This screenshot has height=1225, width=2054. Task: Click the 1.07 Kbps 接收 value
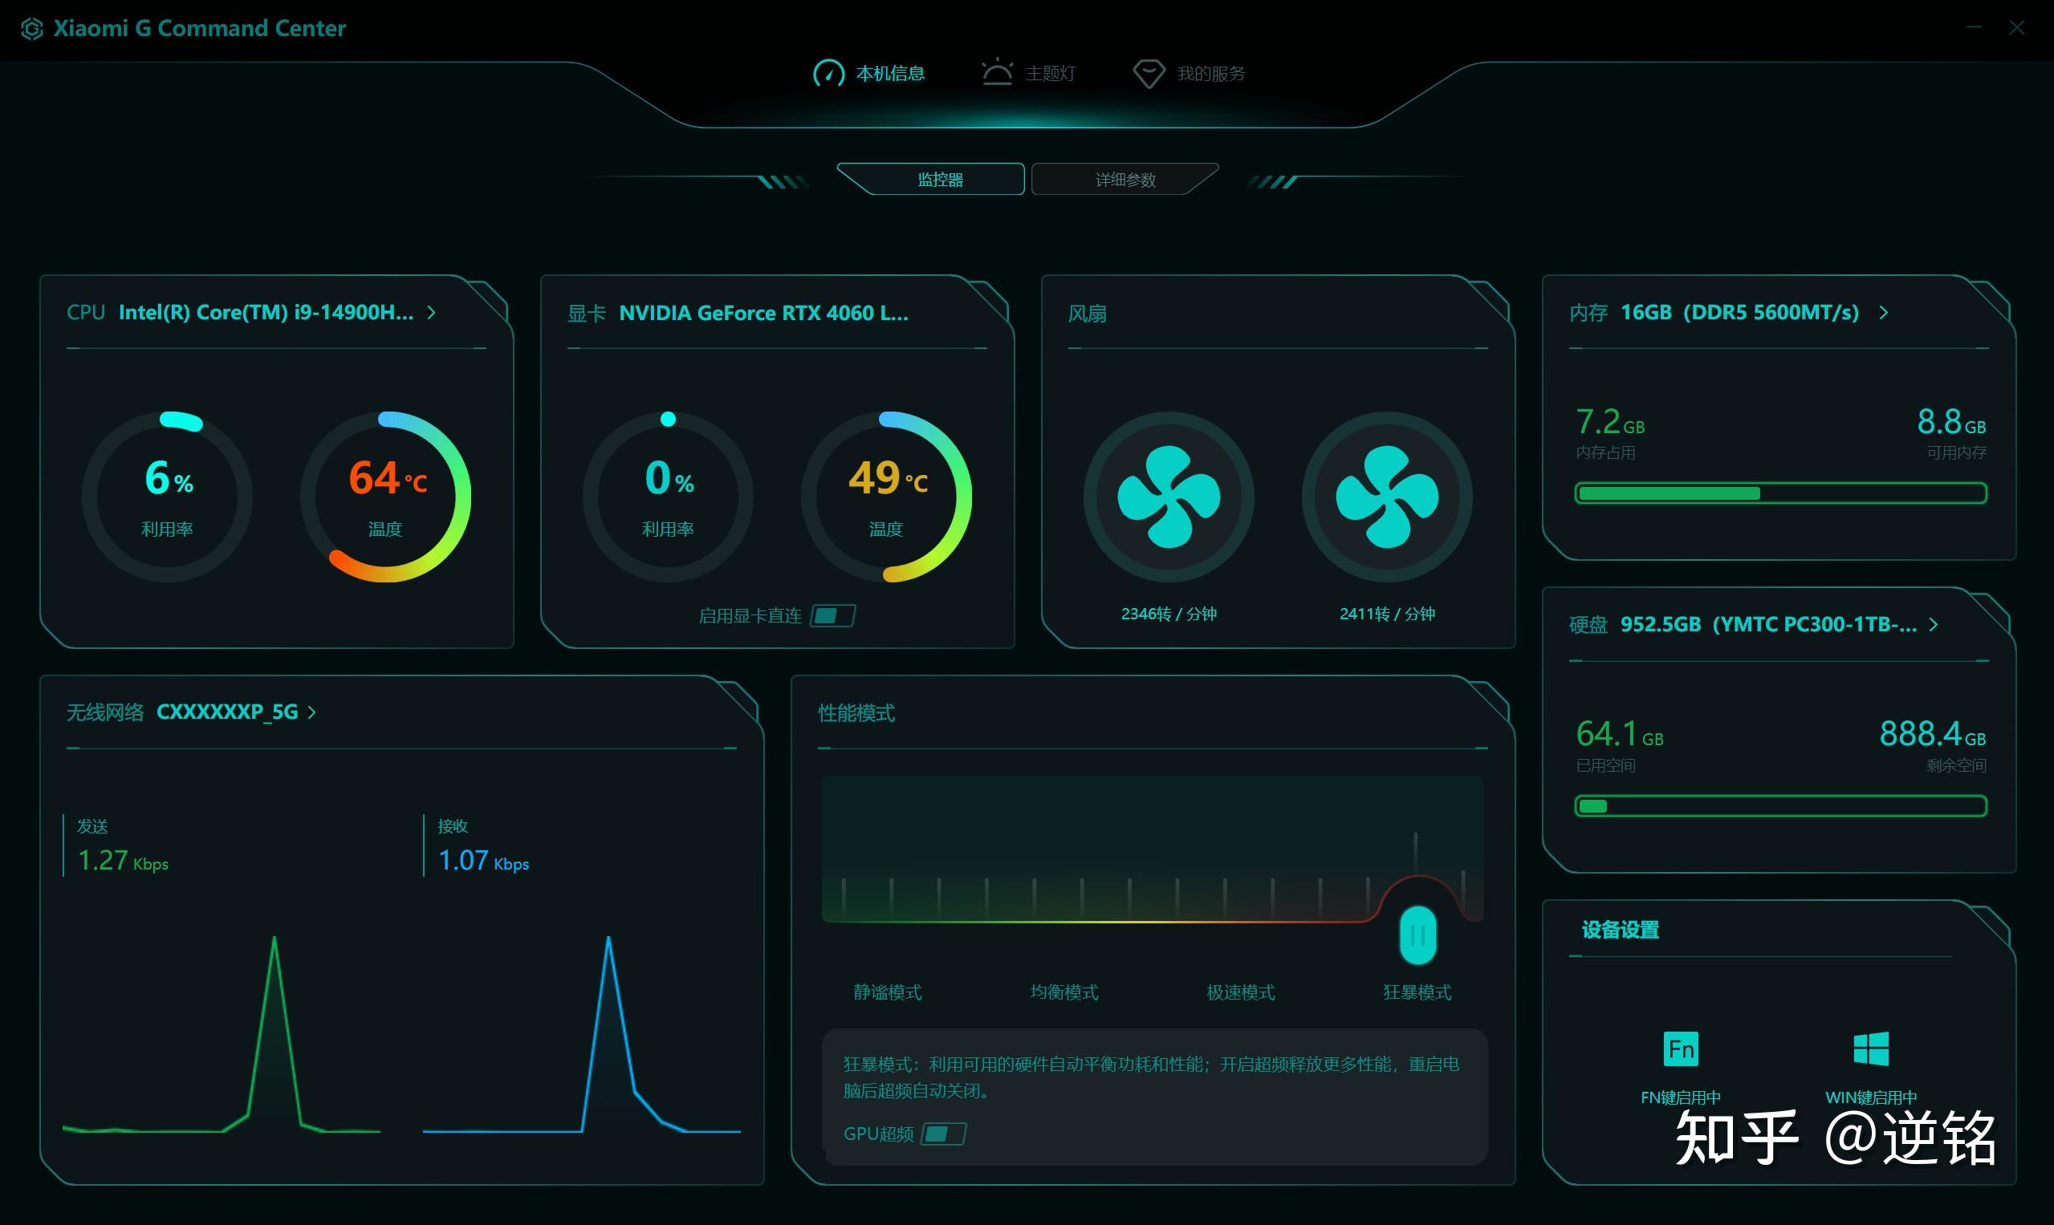(x=484, y=860)
